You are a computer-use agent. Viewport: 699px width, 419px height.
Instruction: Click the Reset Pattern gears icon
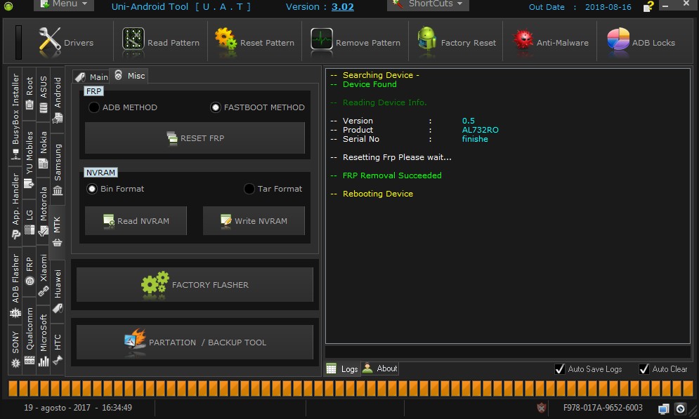pos(226,39)
